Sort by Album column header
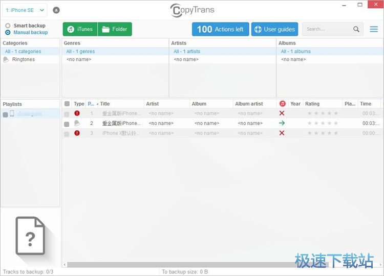 (x=211, y=104)
